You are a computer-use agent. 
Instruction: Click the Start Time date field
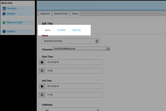[x=74, y=62]
